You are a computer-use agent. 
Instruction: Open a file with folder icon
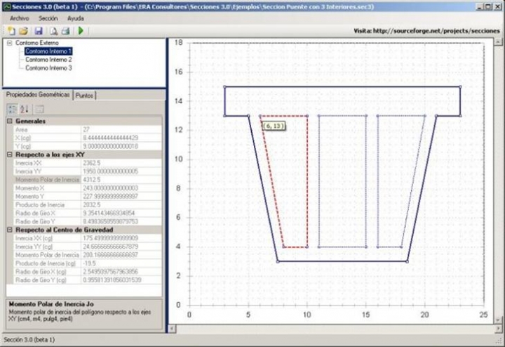point(23,31)
